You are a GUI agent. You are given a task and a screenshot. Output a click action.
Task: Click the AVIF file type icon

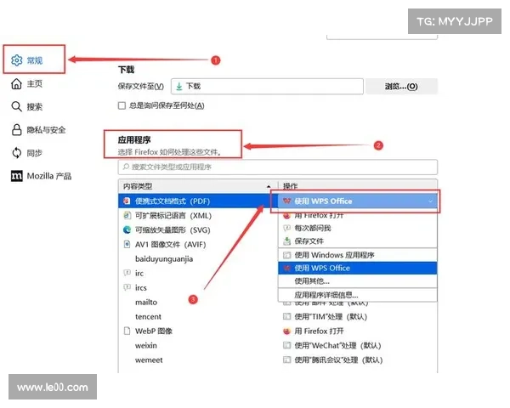click(x=127, y=244)
